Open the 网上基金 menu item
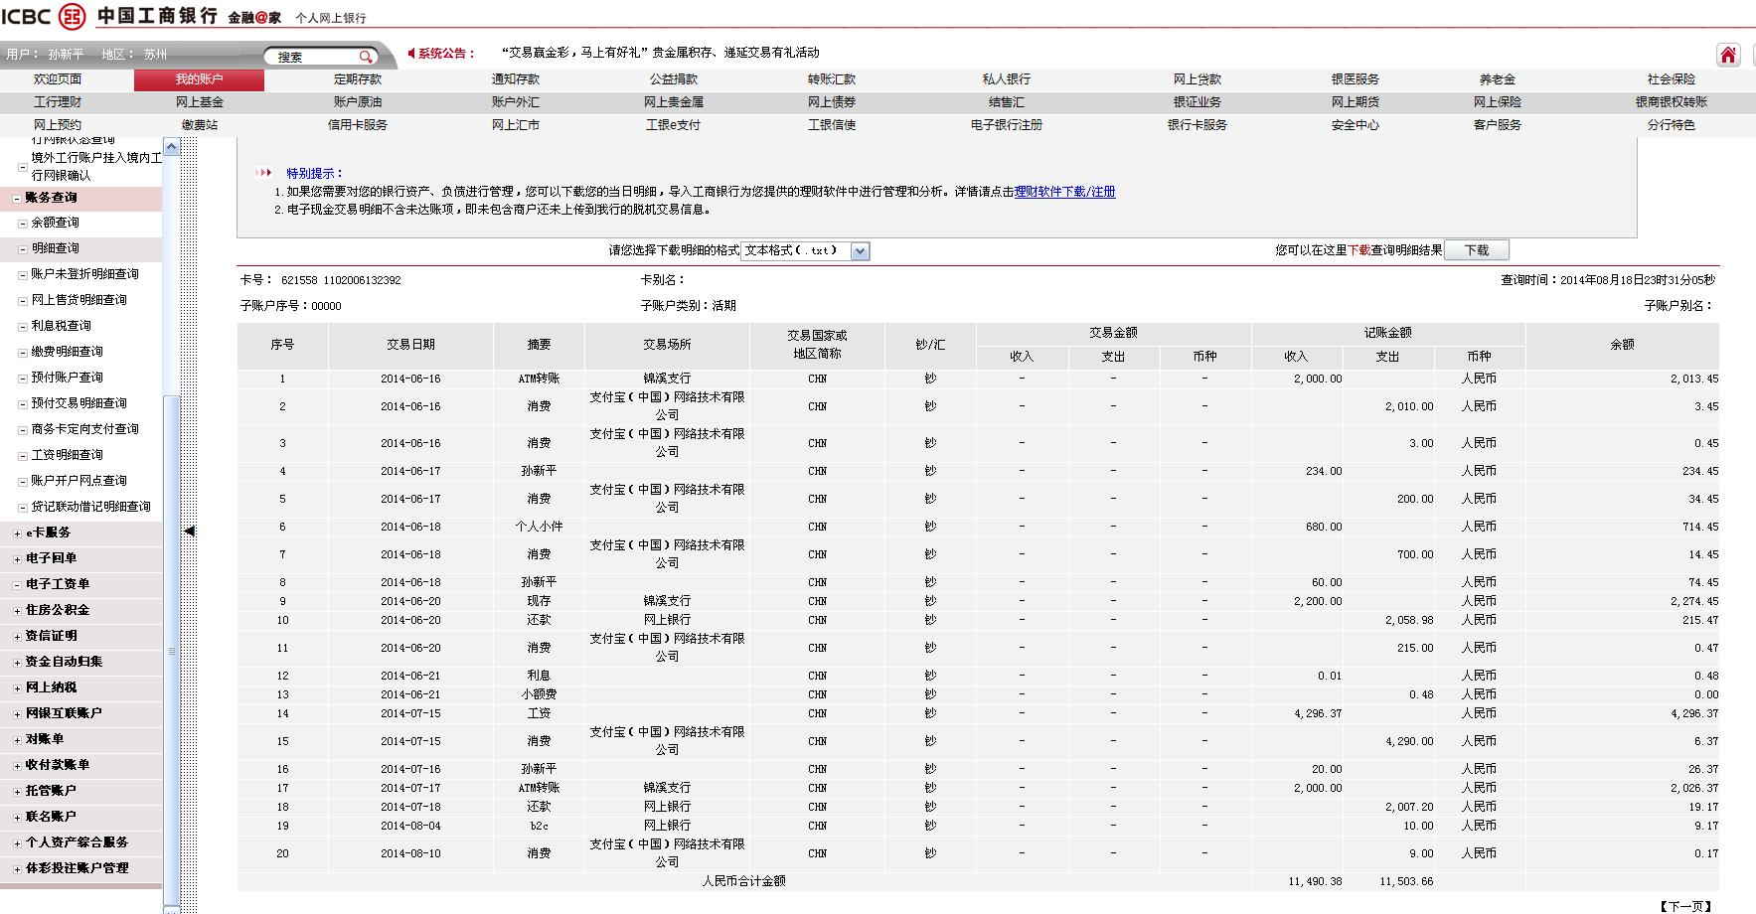 199,102
